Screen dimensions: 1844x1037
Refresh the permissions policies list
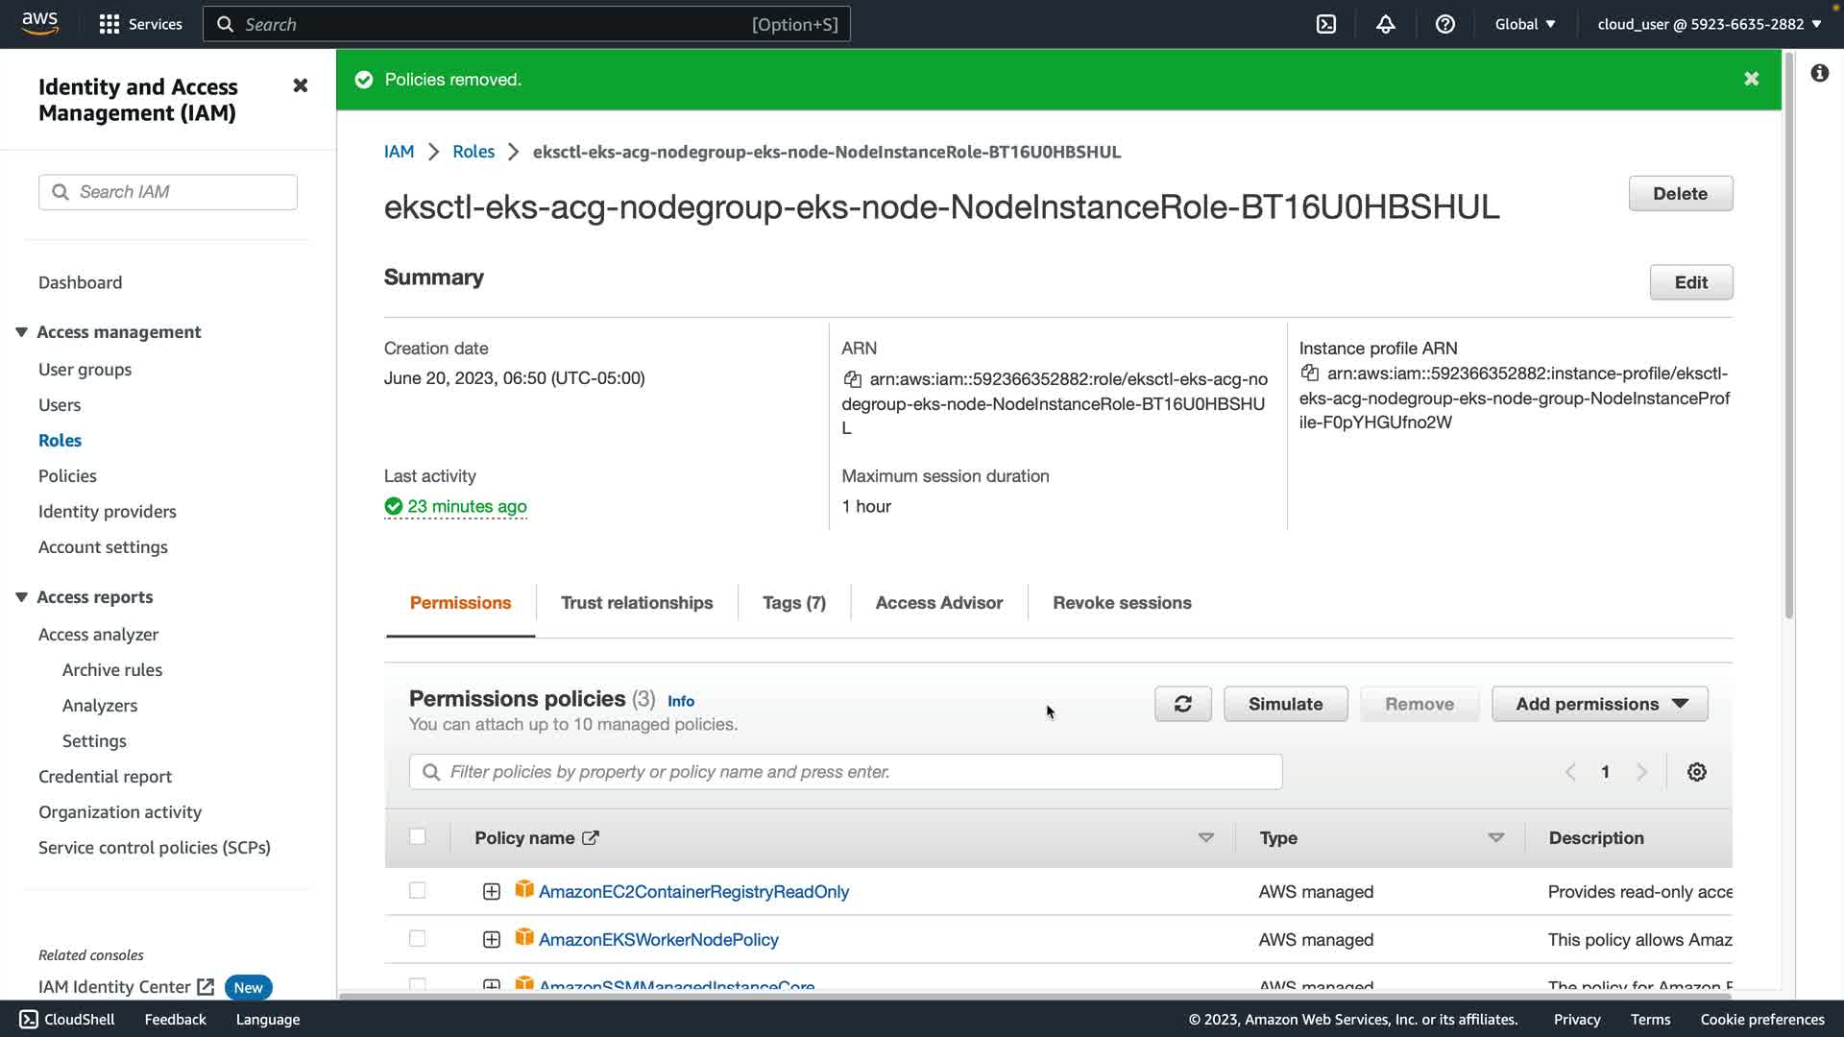pyautogui.click(x=1182, y=704)
